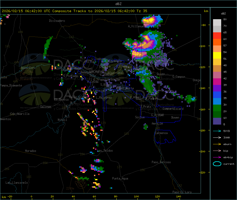Click the 'Nihuil' map label
Image resolution: width=237 pixels, height=200 pixels.
point(62,120)
